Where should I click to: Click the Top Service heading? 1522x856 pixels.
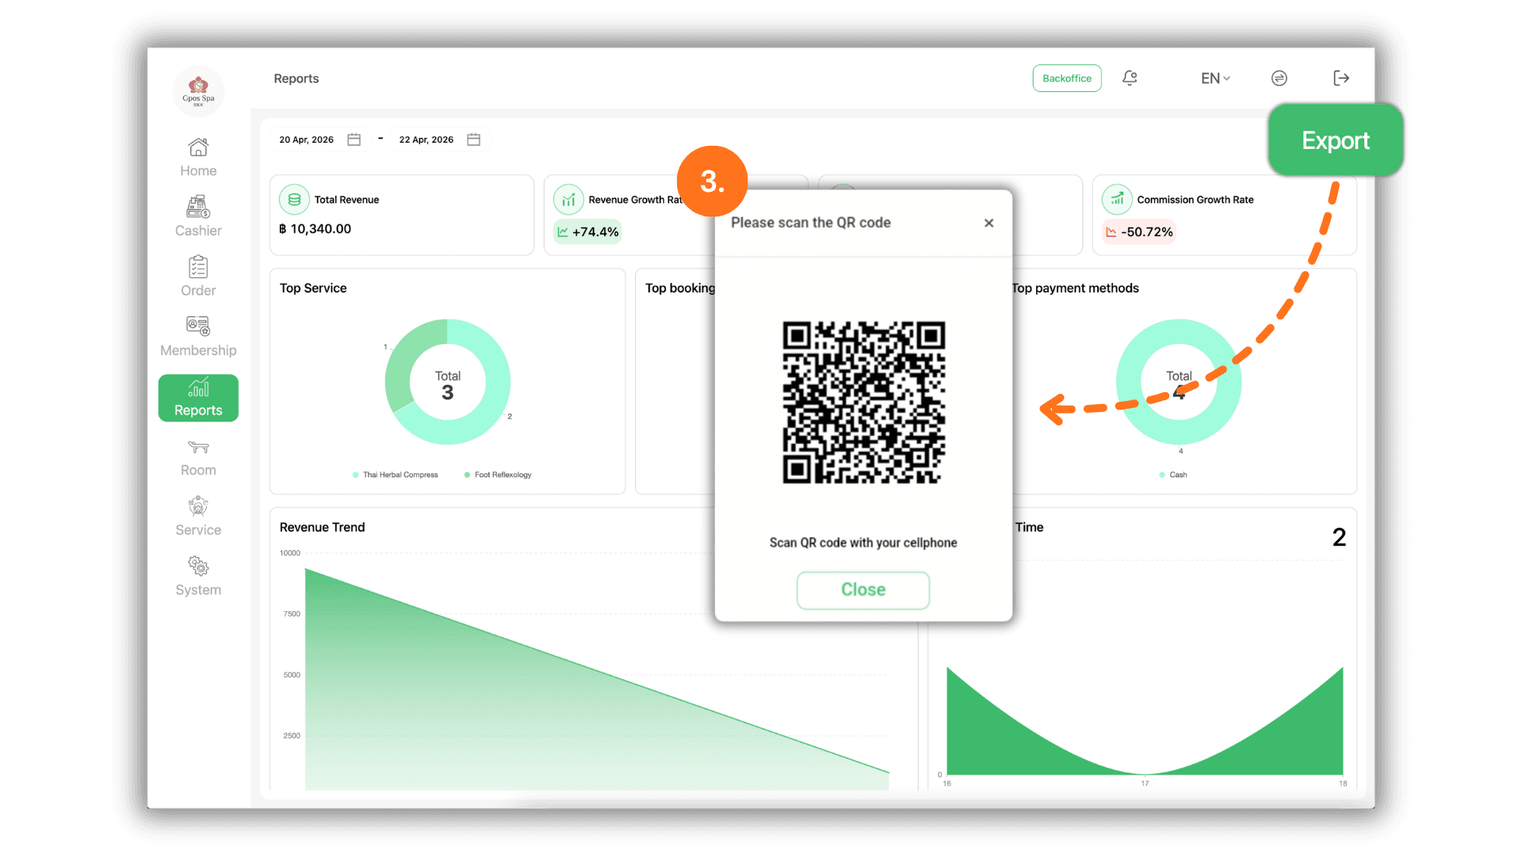[313, 289]
